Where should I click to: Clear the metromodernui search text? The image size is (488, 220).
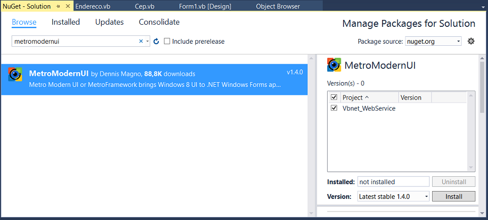(x=141, y=41)
